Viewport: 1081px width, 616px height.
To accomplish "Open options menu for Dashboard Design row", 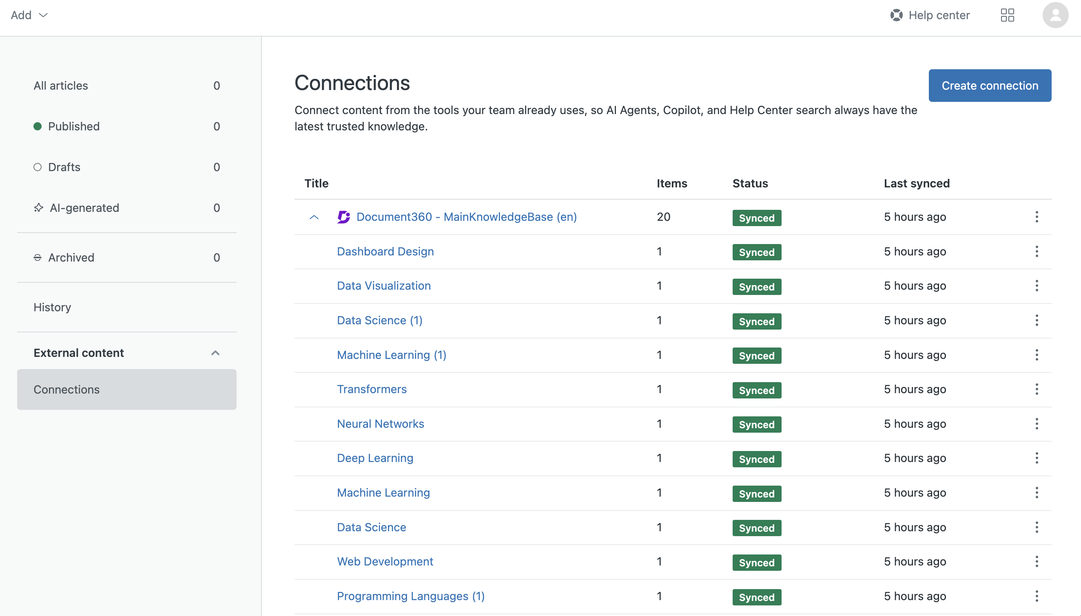I will click(1036, 251).
